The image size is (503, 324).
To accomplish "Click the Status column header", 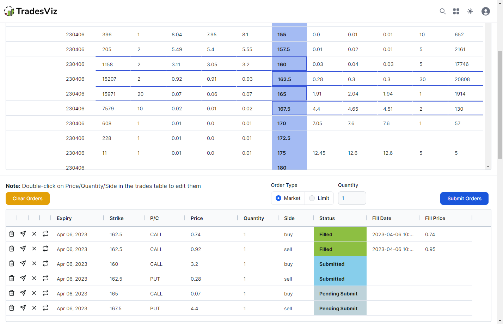I will point(327,218).
